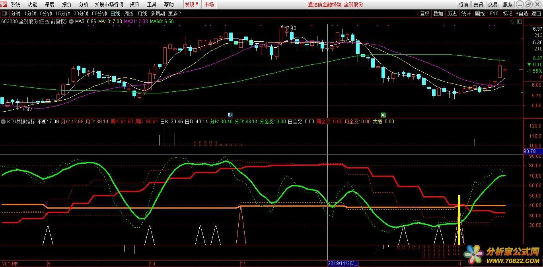Click the TDX red logo icon
This screenshot has width=543, height=267.
click(4, 4)
